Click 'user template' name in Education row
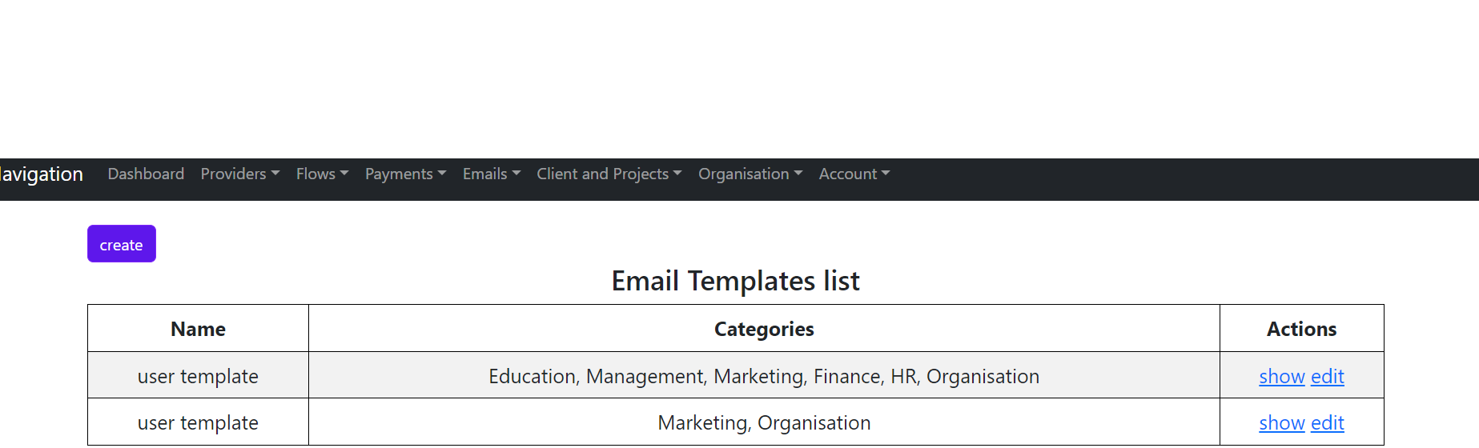The height and width of the screenshot is (448, 1479). click(198, 376)
